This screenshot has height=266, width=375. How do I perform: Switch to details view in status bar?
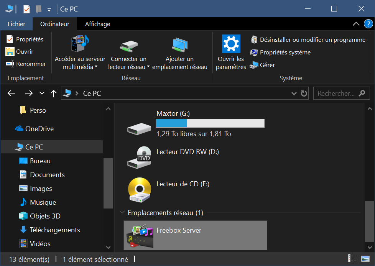coord(352,259)
